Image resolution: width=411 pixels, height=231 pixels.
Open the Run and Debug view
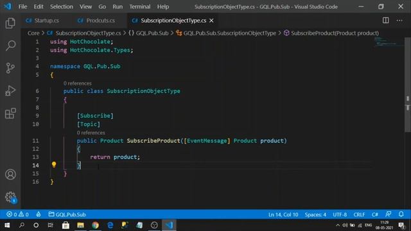coord(10,90)
